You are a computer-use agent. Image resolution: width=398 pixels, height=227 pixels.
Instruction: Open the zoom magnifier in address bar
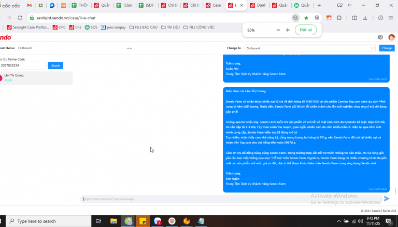[x=295, y=18]
